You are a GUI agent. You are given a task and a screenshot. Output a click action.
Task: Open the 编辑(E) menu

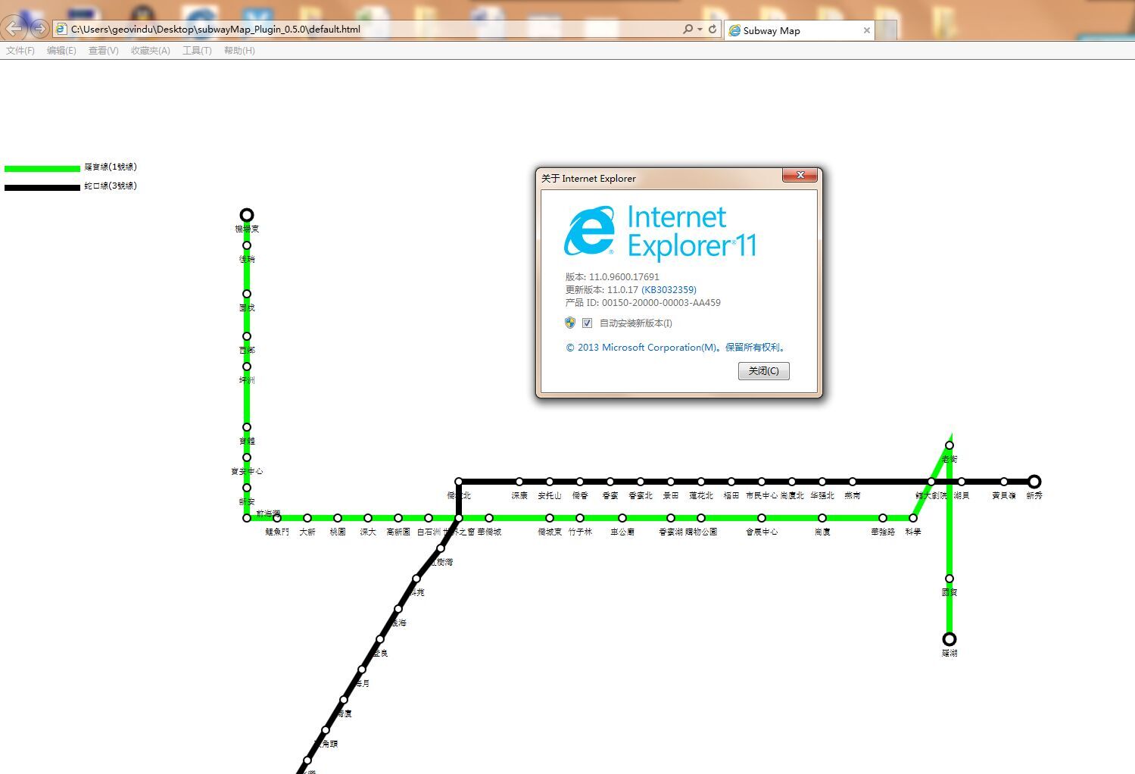61,51
